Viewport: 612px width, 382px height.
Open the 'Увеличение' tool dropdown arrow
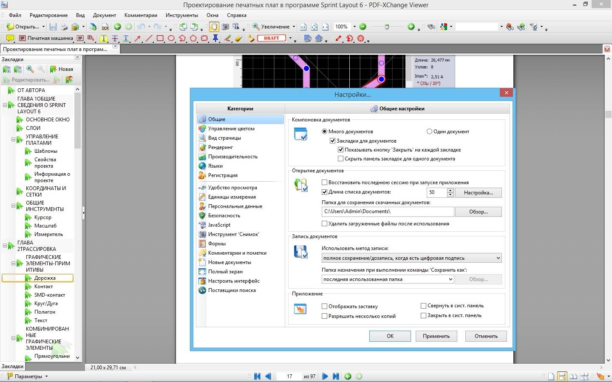(294, 27)
